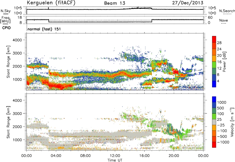The height and width of the screenshot is (162, 235).
Task: Click the date 27/Dec/2013
Action: point(188,3)
